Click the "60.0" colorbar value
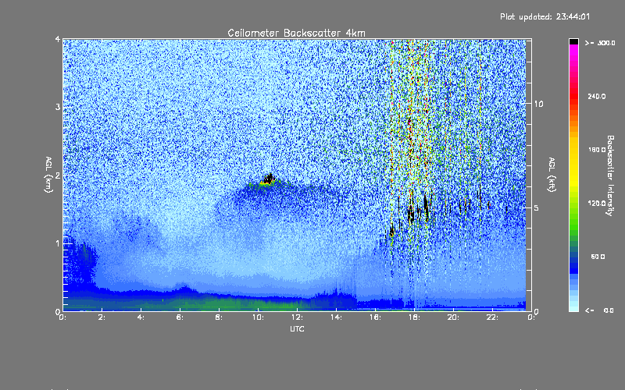 (598, 257)
